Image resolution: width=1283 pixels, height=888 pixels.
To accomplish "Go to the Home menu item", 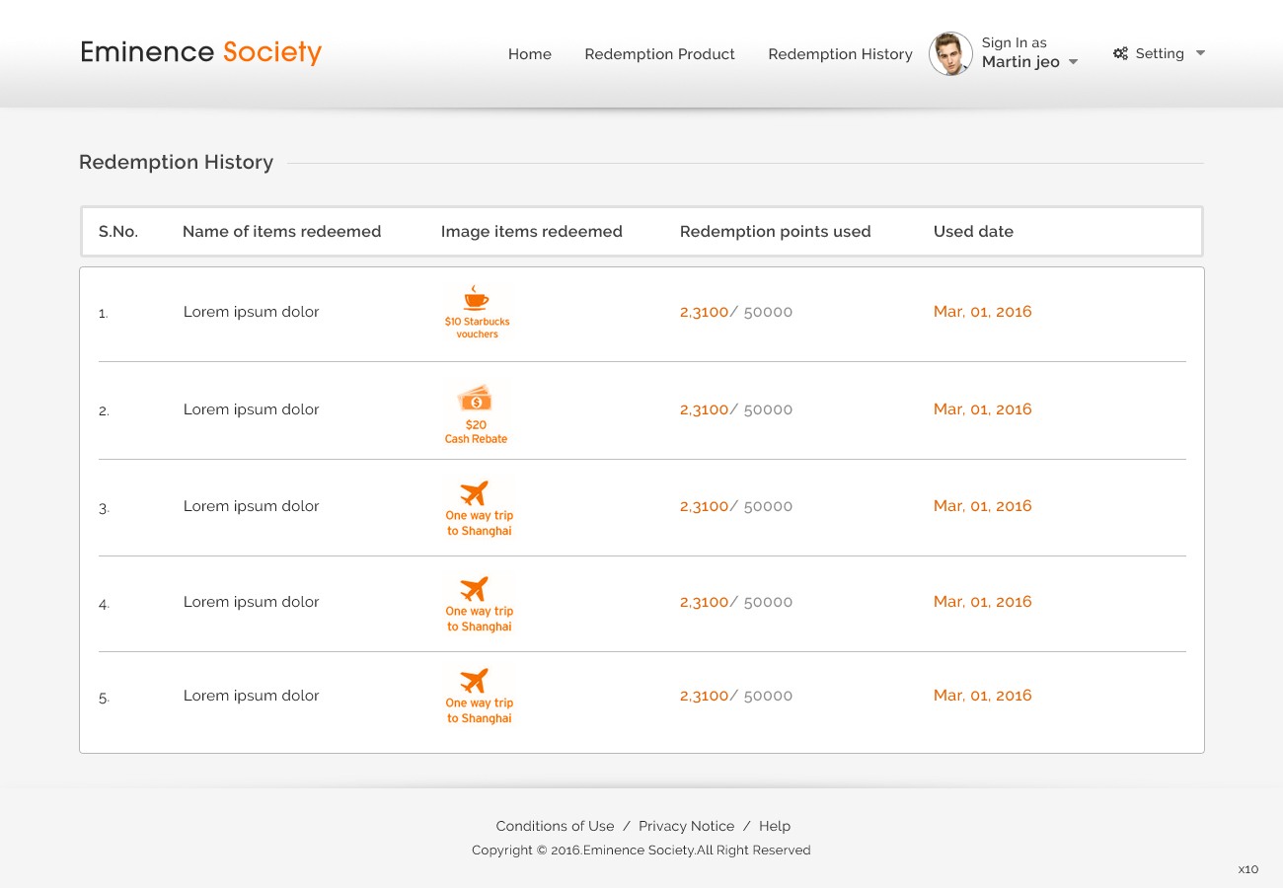I will [530, 54].
